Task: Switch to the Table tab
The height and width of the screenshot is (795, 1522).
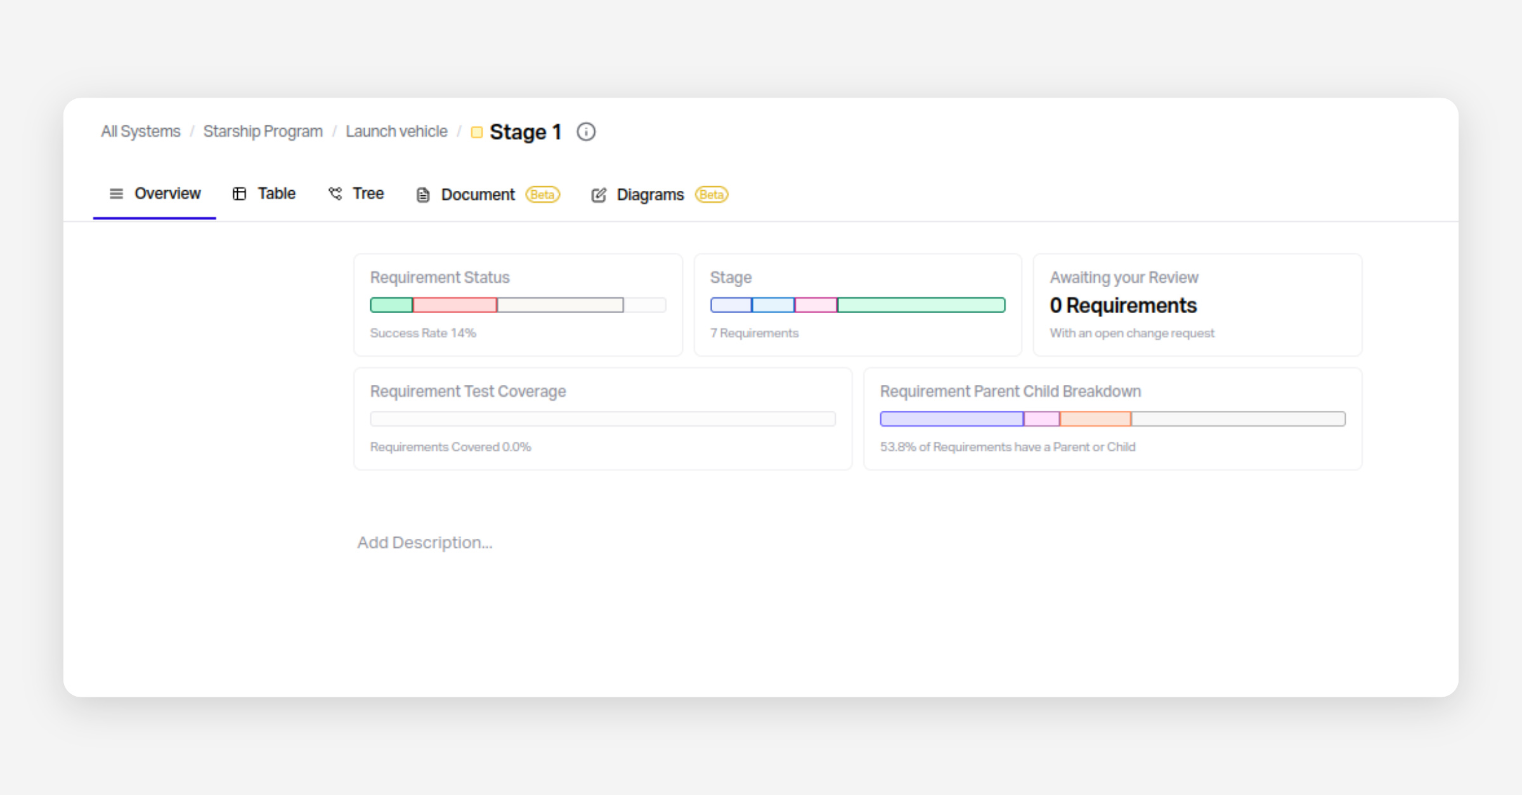Action: pos(276,193)
